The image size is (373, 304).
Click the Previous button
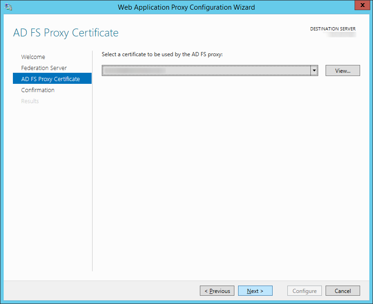[217, 291]
